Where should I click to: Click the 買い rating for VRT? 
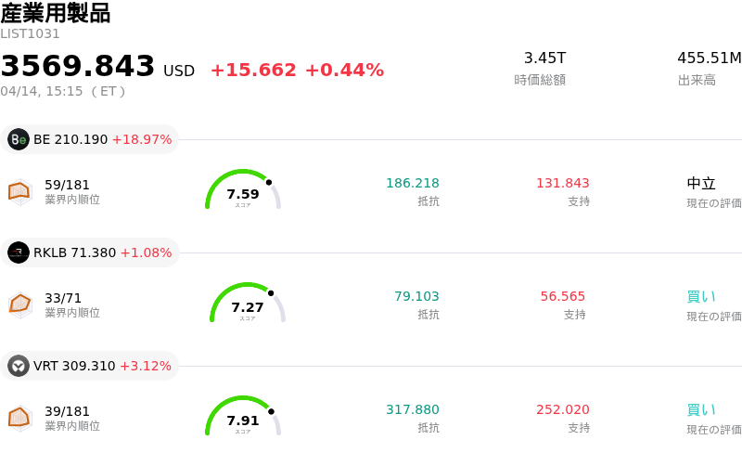click(701, 410)
